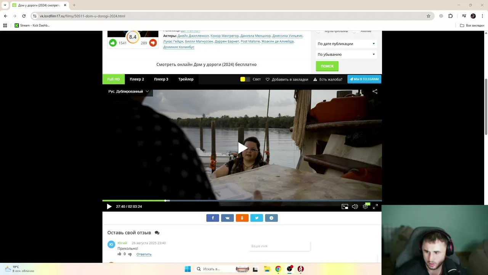Click the playhead knob on the progress bar
This screenshot has height=275, width=488.
pos(165,201)
